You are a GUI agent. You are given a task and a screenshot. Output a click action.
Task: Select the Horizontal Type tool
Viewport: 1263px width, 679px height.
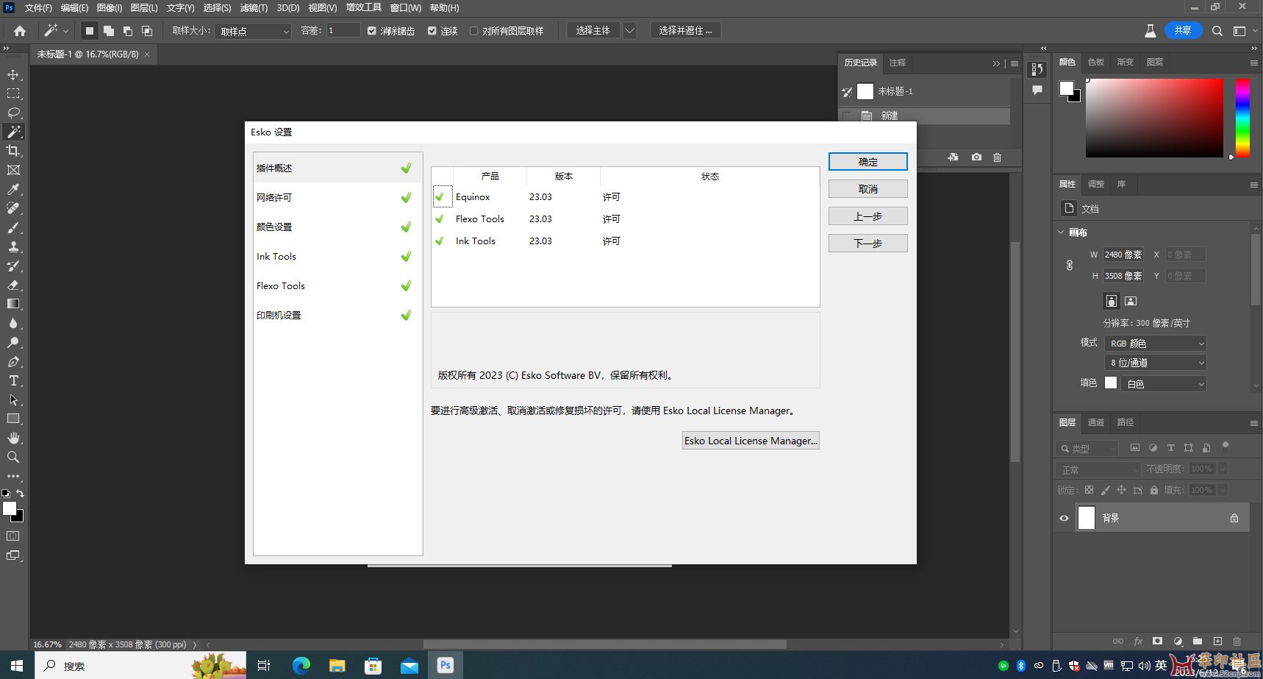click(x=13, y=380)
